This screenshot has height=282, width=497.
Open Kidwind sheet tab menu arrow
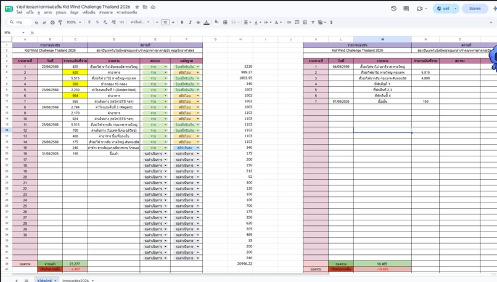click(55, 280)
